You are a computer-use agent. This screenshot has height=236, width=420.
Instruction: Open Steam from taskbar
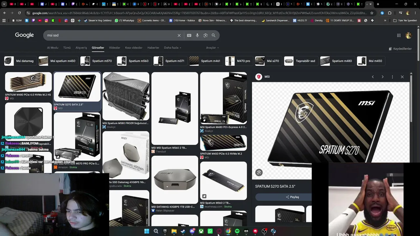click(183, 231)
